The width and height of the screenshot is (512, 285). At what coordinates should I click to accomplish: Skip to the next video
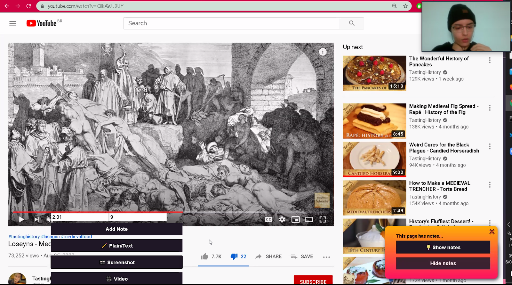click(37, 219)
